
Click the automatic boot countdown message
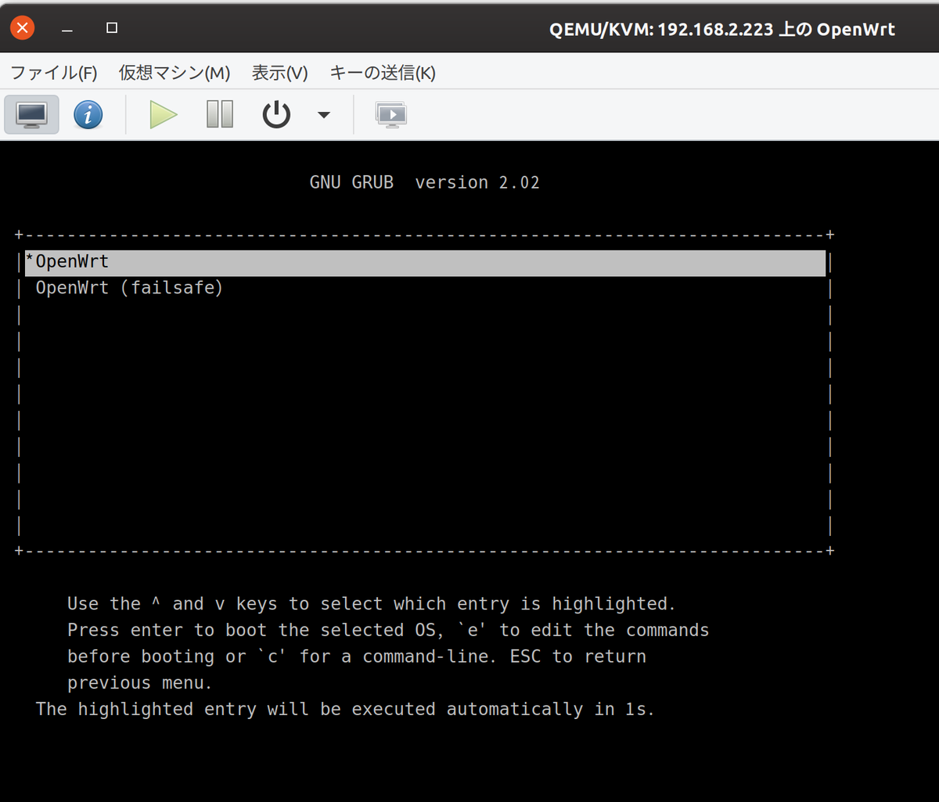(345, 710)
